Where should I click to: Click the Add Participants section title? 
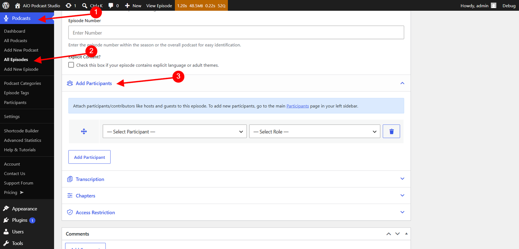pyautogui.click(x=94, y=83)
